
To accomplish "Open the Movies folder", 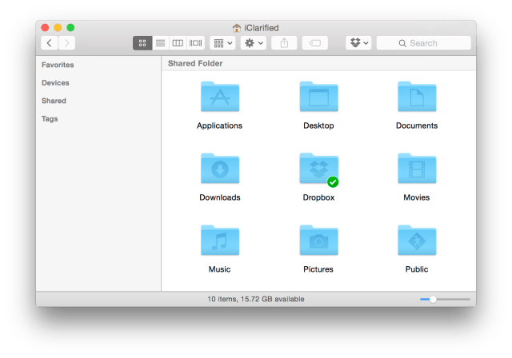I will [416, 170].
